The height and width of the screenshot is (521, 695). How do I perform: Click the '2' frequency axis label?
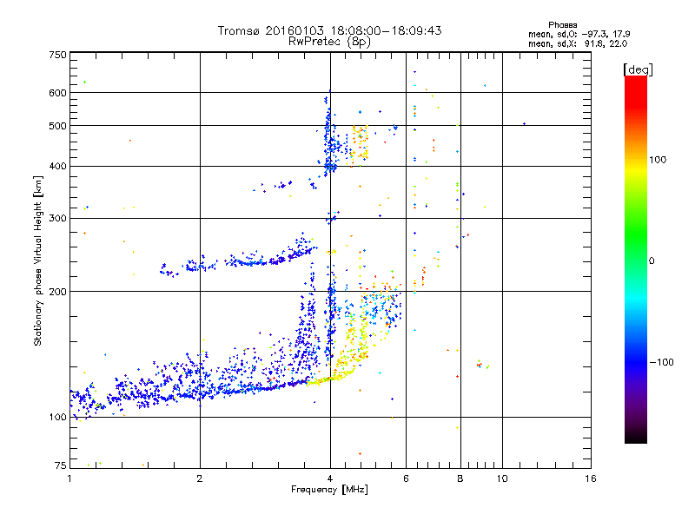pyautogui.click(x=200, y=478)
